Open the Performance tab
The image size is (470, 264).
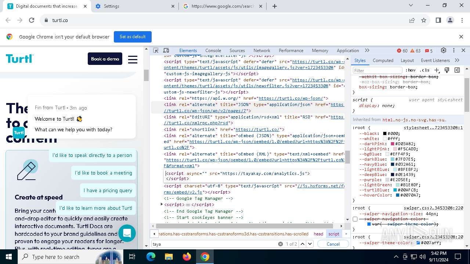coord(291,51)
